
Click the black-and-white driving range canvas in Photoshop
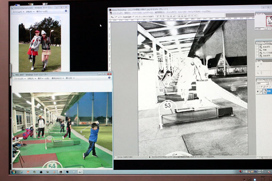tap(193, 87)
